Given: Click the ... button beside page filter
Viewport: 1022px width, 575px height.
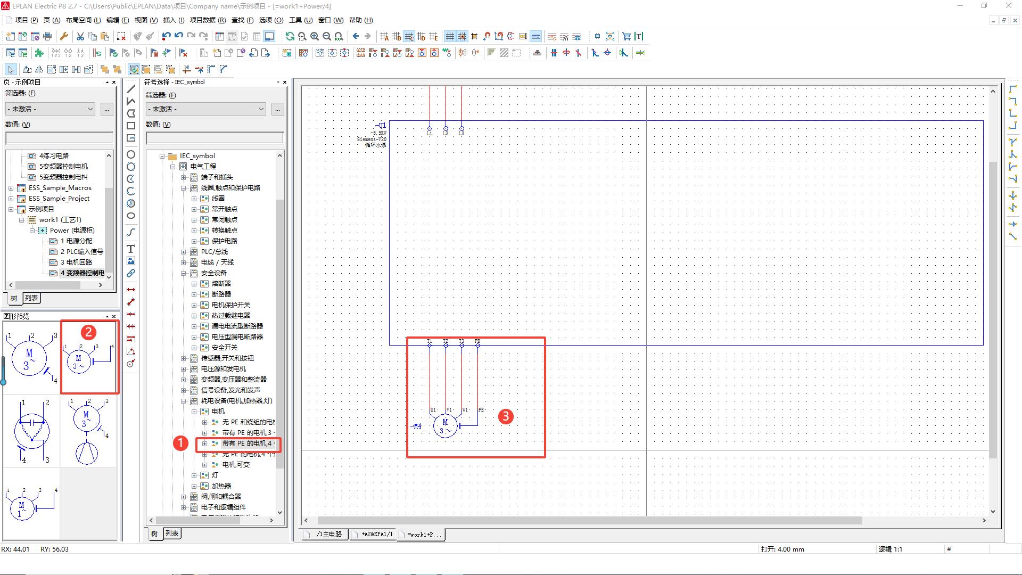Looking at the screenshot, I should coord(106,109).
